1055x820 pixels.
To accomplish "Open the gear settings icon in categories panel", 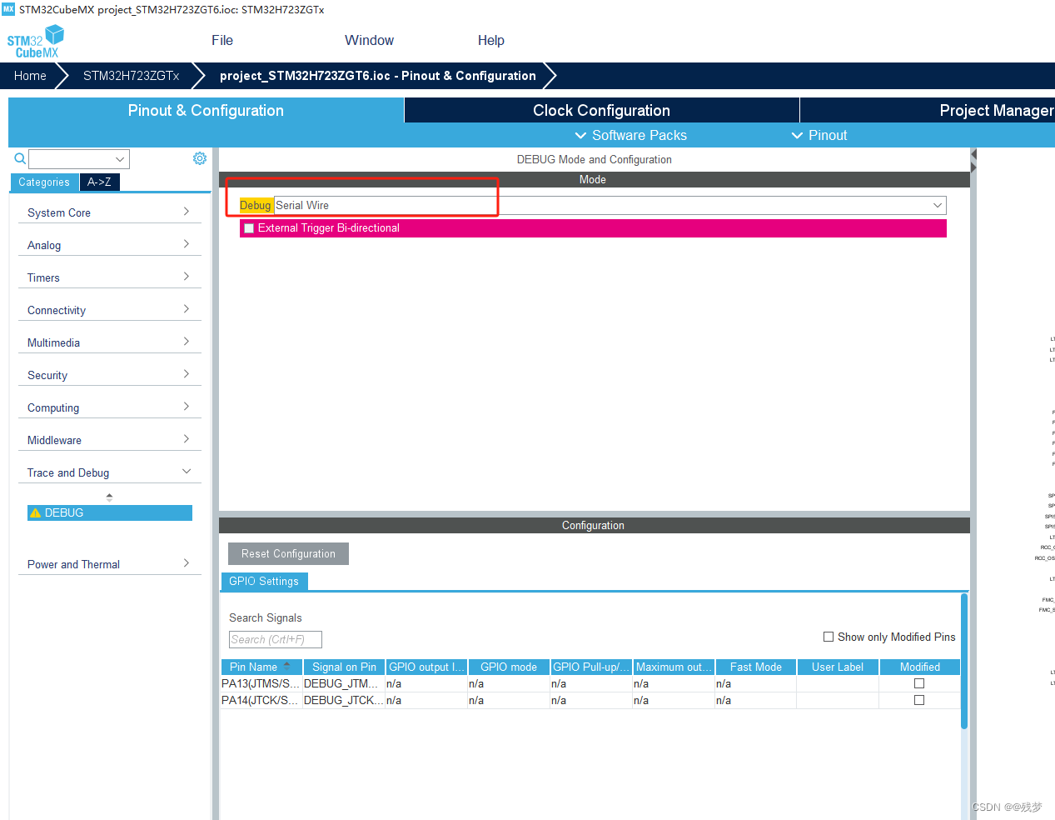I will click(x=200, y=158).
